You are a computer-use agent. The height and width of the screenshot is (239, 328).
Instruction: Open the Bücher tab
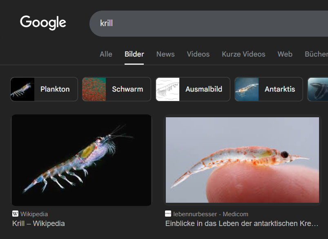click(316, 54)
